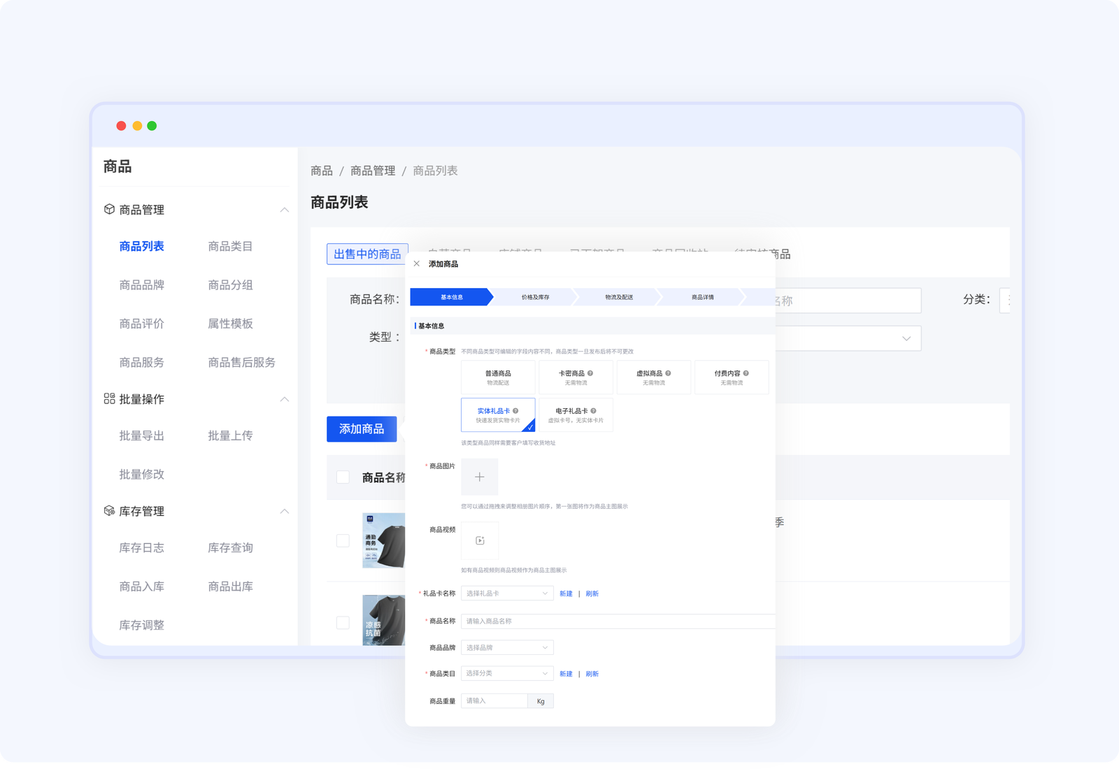Click the 商品重量 input field

click(494, 700)
